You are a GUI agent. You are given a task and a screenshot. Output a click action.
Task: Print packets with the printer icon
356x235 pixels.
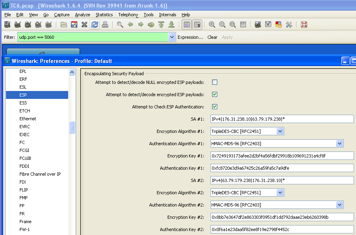pos(105,25)
